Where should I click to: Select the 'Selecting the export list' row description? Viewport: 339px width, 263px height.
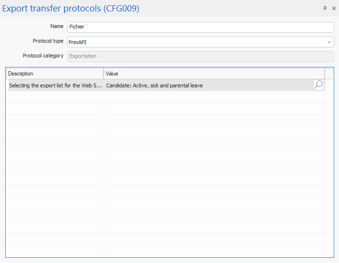[55, 85]
